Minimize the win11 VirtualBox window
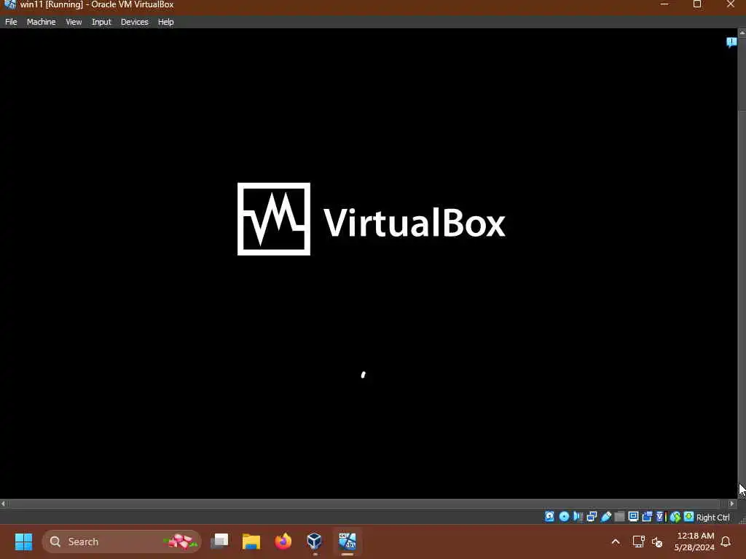The width and height of the screenshot is (746, 559). pos(664,5)
